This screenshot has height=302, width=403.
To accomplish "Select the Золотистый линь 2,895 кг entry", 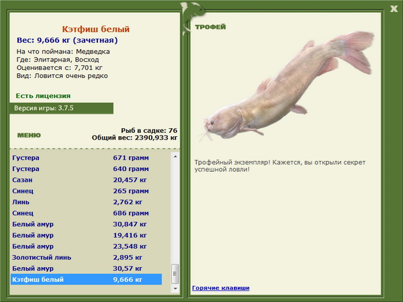I will tap(87, 257).
